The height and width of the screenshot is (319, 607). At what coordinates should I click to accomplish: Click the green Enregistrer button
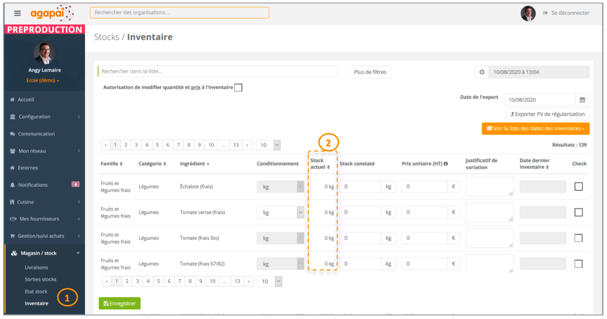point(120,303)
